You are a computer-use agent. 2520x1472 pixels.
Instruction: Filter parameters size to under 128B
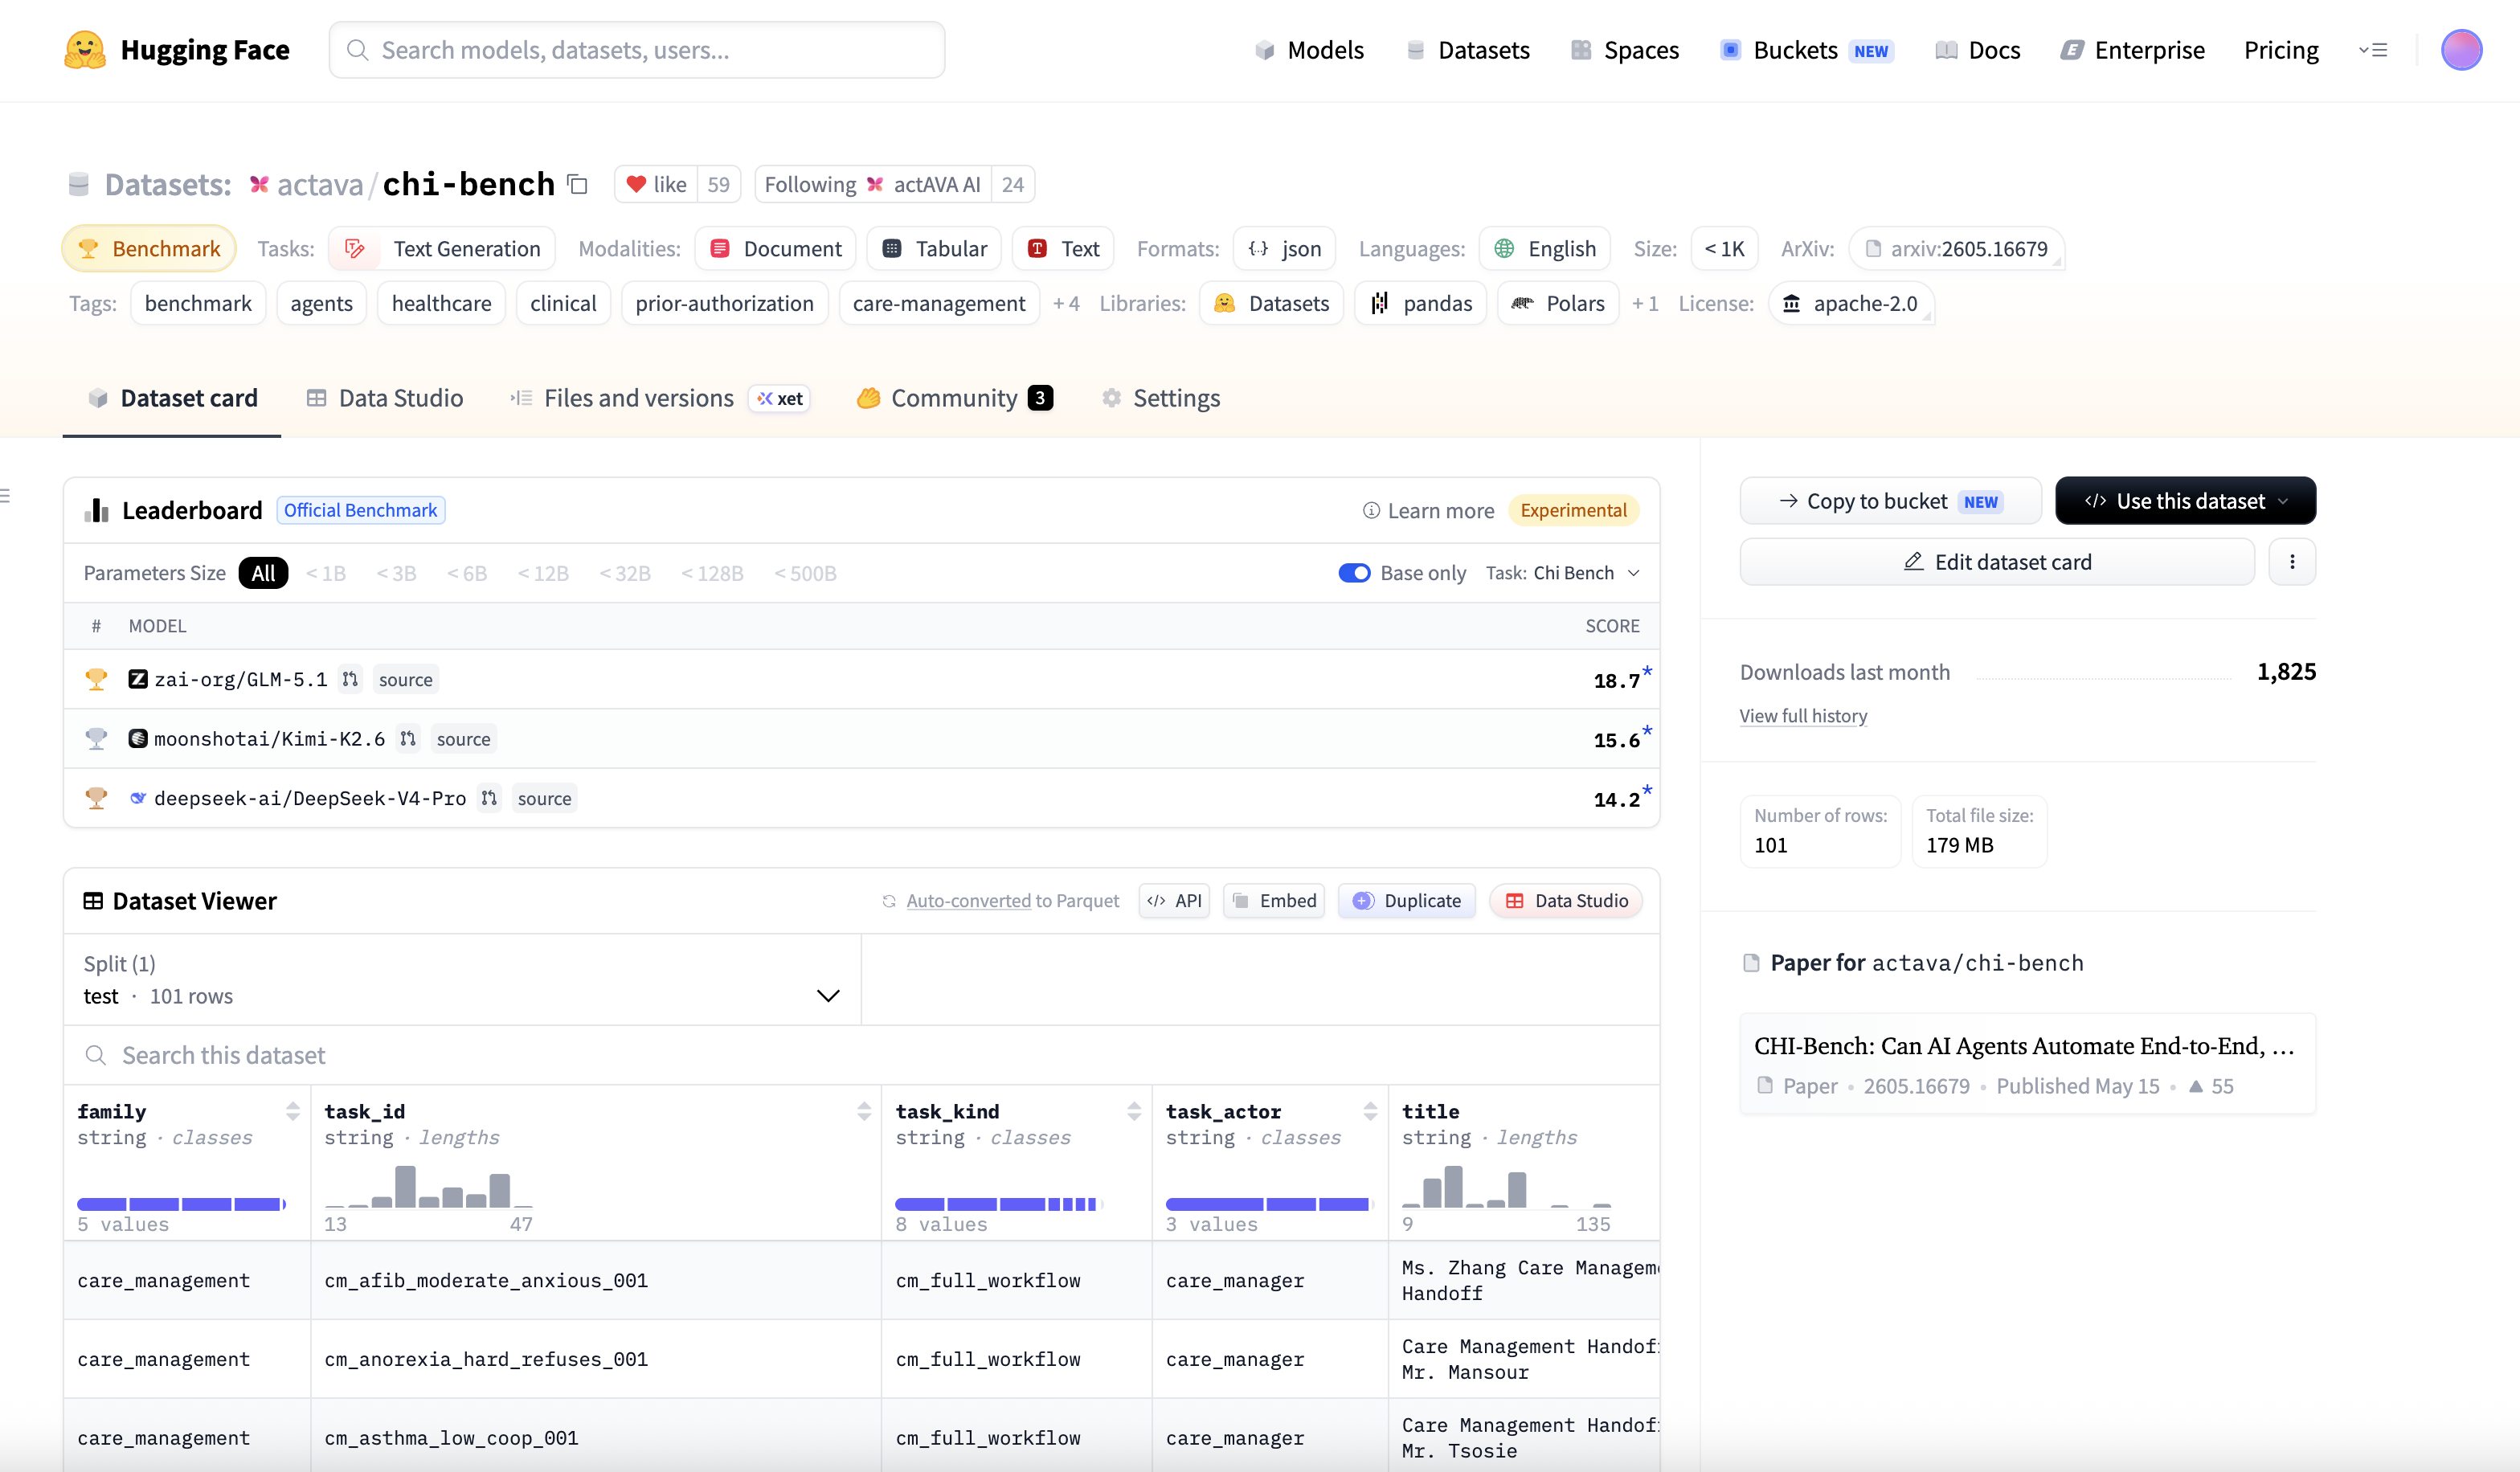point(712,573)
